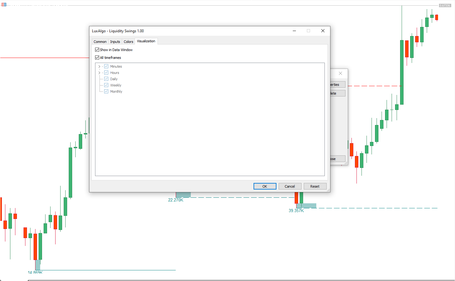Click the 0.67336 price label
Screen dimensions: 455x281
[x=445, y=6]
